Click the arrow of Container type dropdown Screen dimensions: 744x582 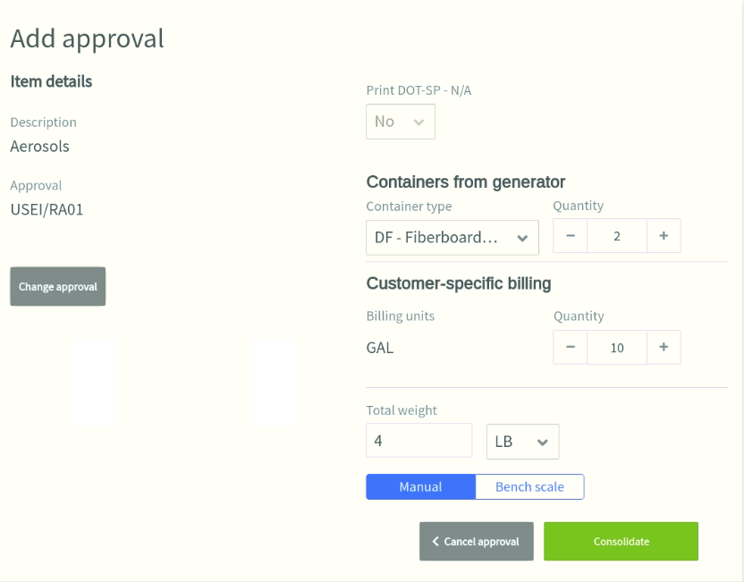click(522, 238)
